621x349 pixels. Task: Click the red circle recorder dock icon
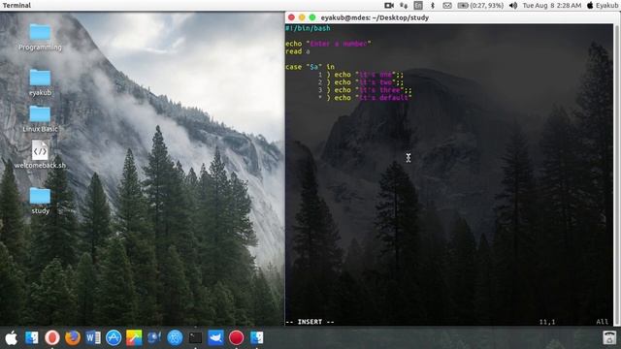click(x=237, y=338)
